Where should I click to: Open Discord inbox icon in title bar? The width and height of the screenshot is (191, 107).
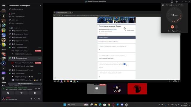[172, 1]
